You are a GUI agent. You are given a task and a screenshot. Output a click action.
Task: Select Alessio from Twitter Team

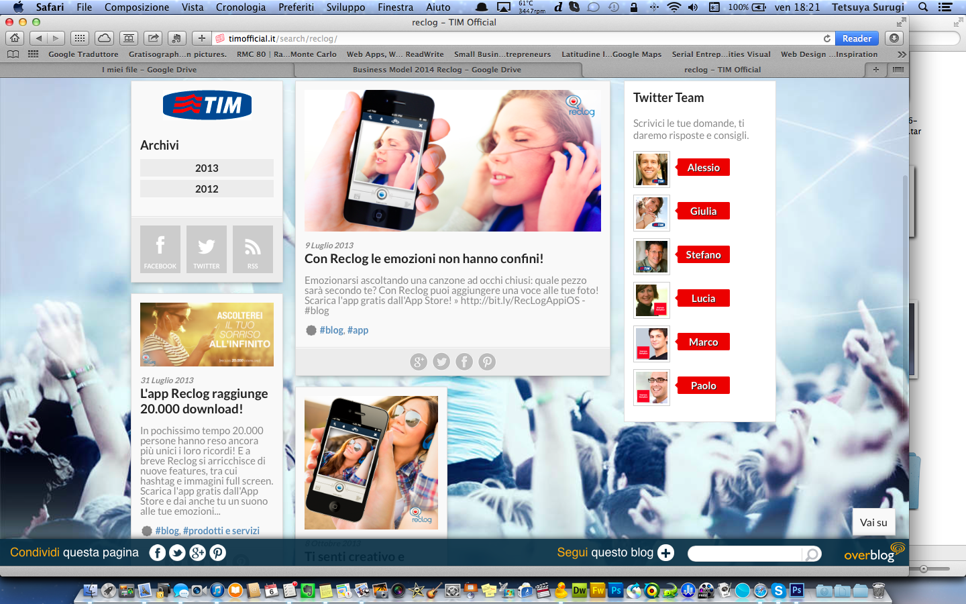click(x=703, y=168)
